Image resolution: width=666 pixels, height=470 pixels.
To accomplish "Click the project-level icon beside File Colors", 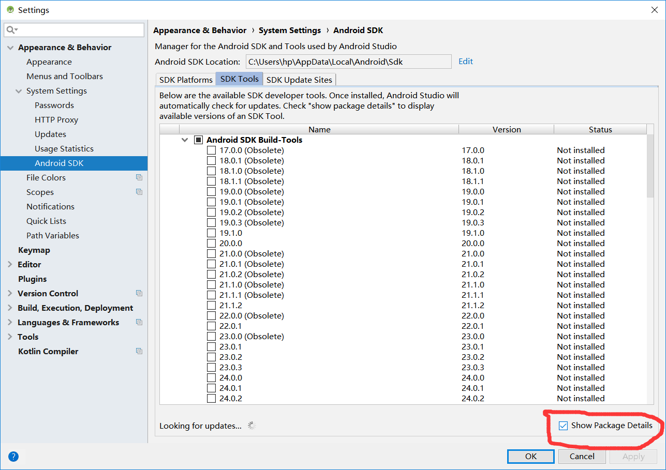I will click(x=139, y=177).
